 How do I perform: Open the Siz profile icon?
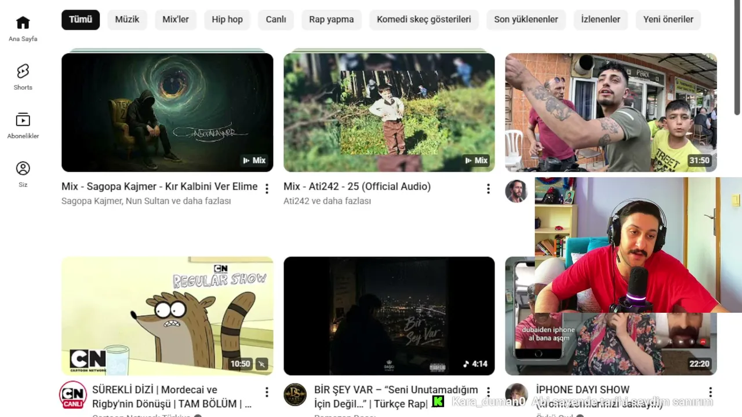pyautogui.click(x=23, y=169)
